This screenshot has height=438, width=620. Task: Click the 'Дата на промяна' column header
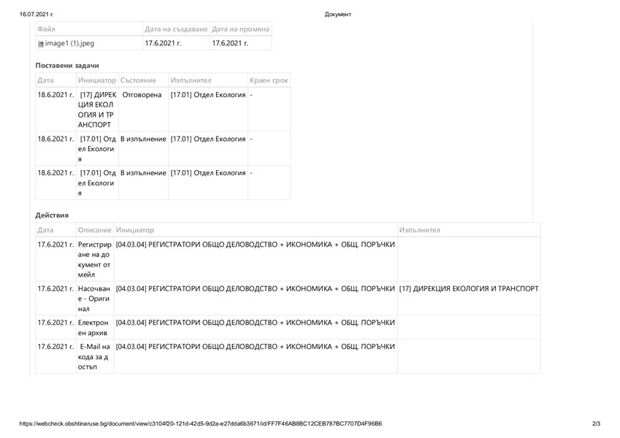pyautogui.click(x=240, y=28)
